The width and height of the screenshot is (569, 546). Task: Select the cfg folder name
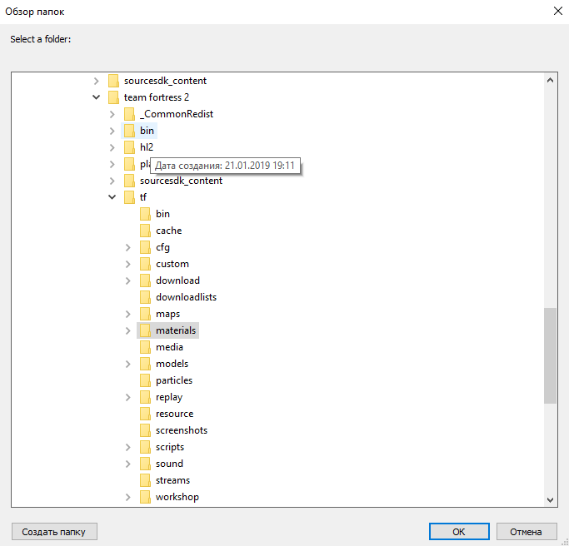[162, 247]
